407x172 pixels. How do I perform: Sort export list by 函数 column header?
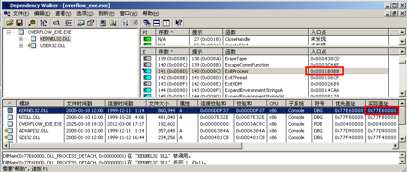pyautogui.click(x=266, y=52)
